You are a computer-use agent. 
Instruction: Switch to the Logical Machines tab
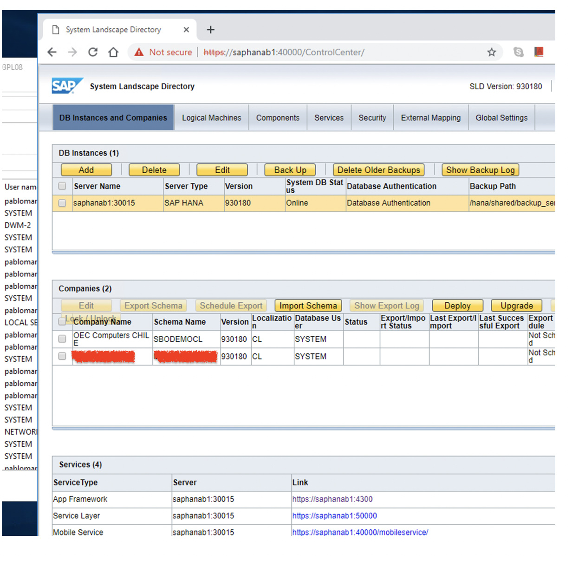[x=211, y=118]
